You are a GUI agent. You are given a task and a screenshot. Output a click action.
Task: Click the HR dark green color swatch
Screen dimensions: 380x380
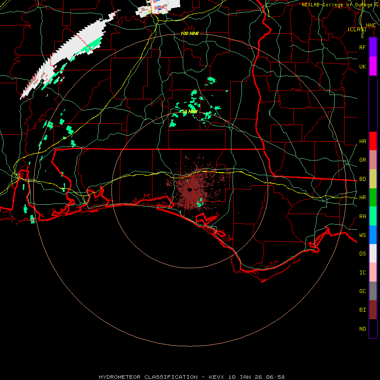pos(373,198)
